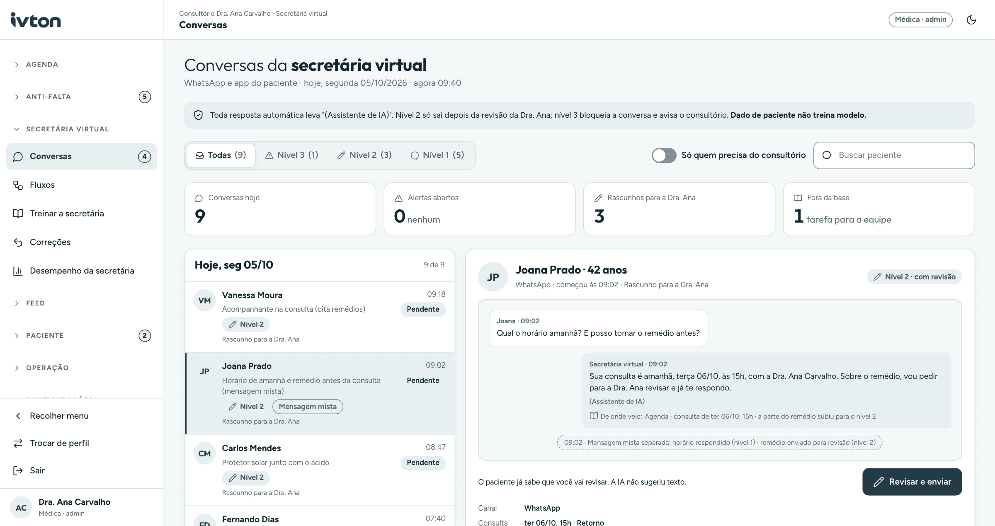The image size is (995, 526).
Task: Collapse menu with Recolher menu chevron
Action: [x=18, y=416]
